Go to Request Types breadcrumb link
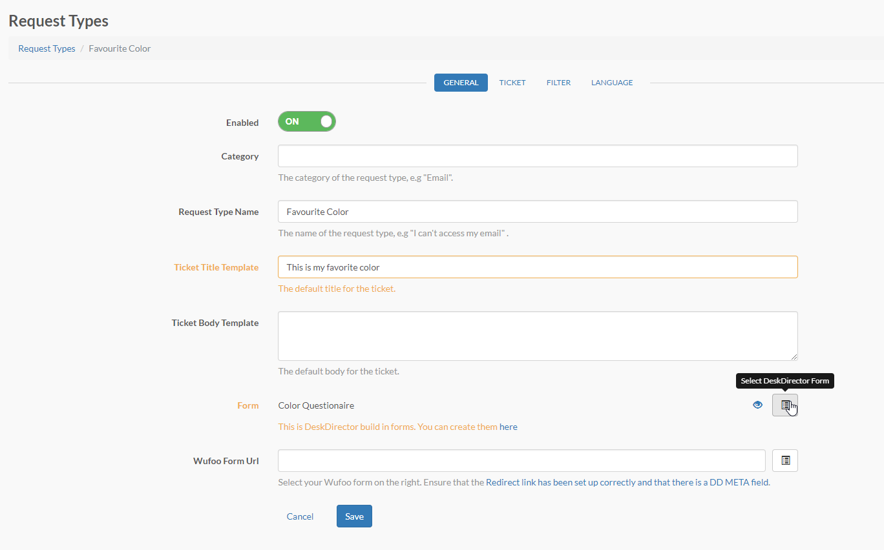 (47, 48)
